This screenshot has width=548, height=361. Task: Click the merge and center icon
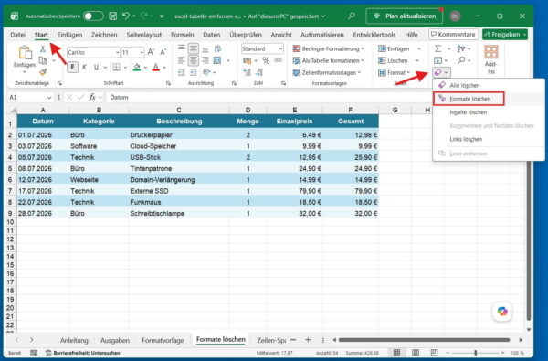click(217, 60)
